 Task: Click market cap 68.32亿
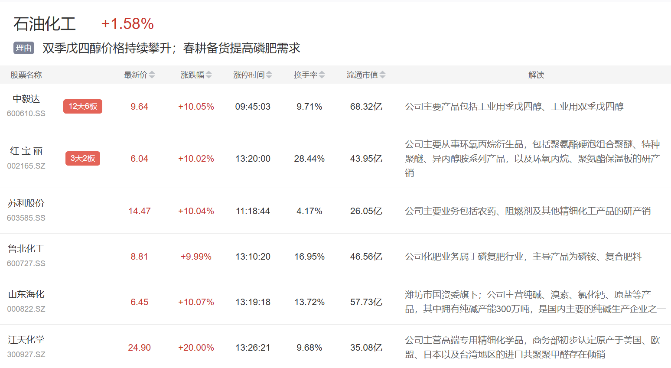pyautogui.click(x=366, y=107)
